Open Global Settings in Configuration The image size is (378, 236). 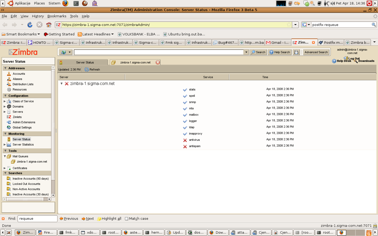[x=22, y=127]
